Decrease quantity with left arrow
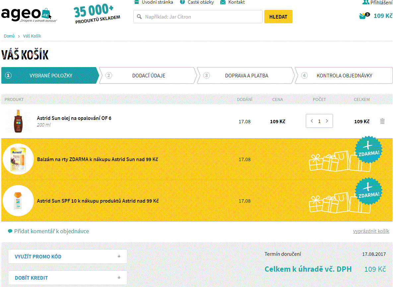Screen dimensions: 396x287 point(312,121)
